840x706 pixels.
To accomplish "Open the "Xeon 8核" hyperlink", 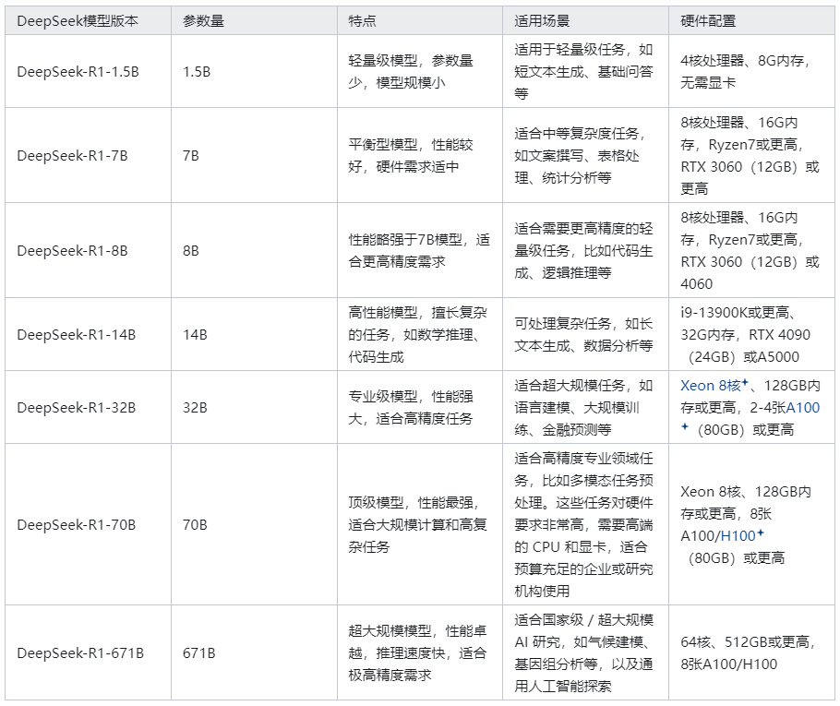I will [x=710, y=386].
